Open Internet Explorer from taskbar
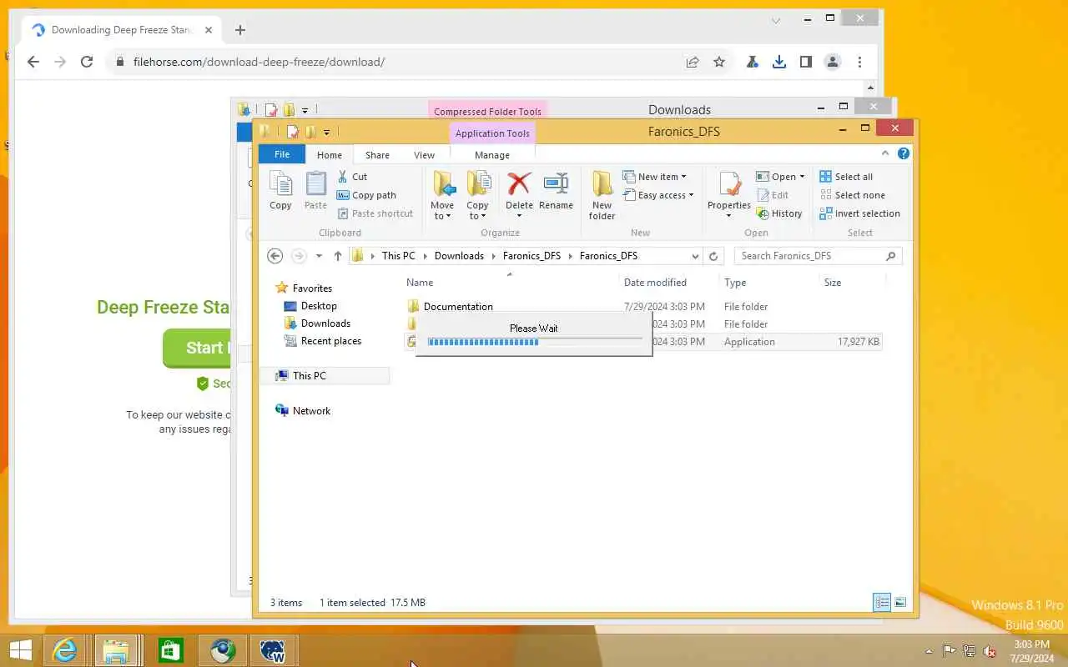Screen dimensions: 1068x667 [x=64, y=650]
